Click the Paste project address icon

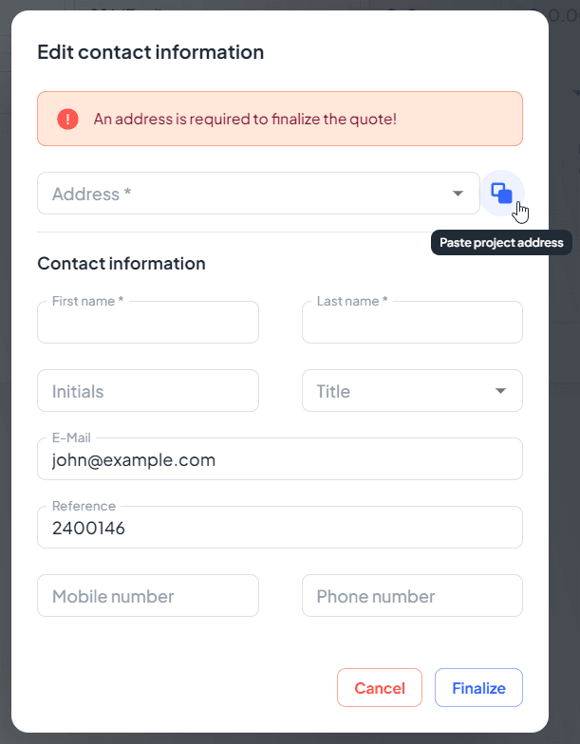coord(501,194)
